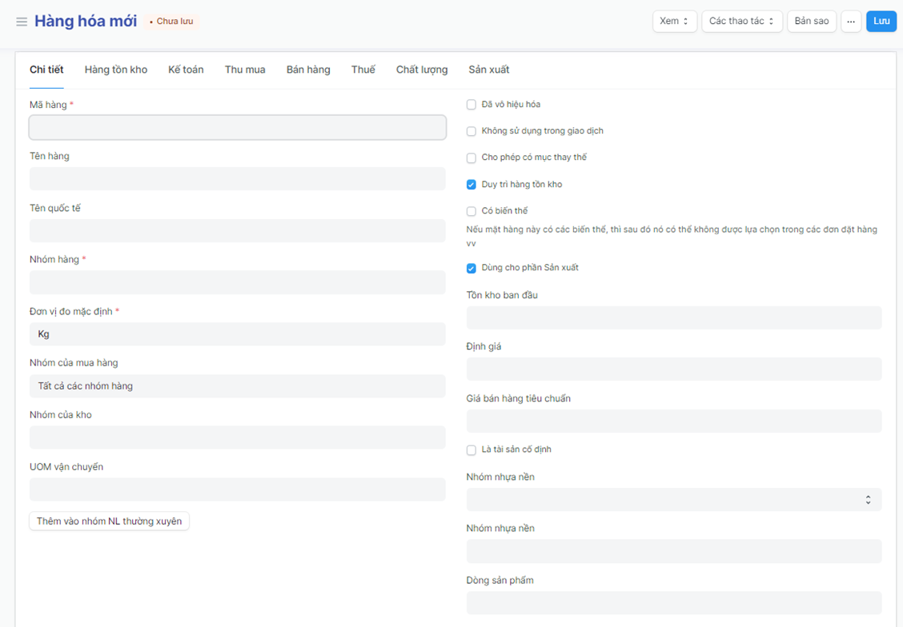Open the Xem dropdown
Screen dimensions: 903x627
coord(674,22)
